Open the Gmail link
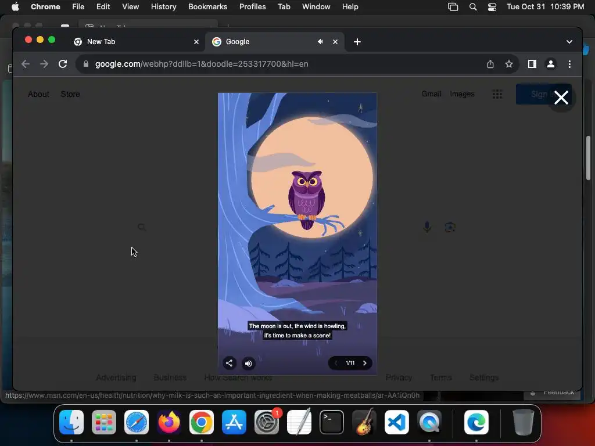Image resolution: width=595 pixels, height=446 pixels. (x=432, y=93)
